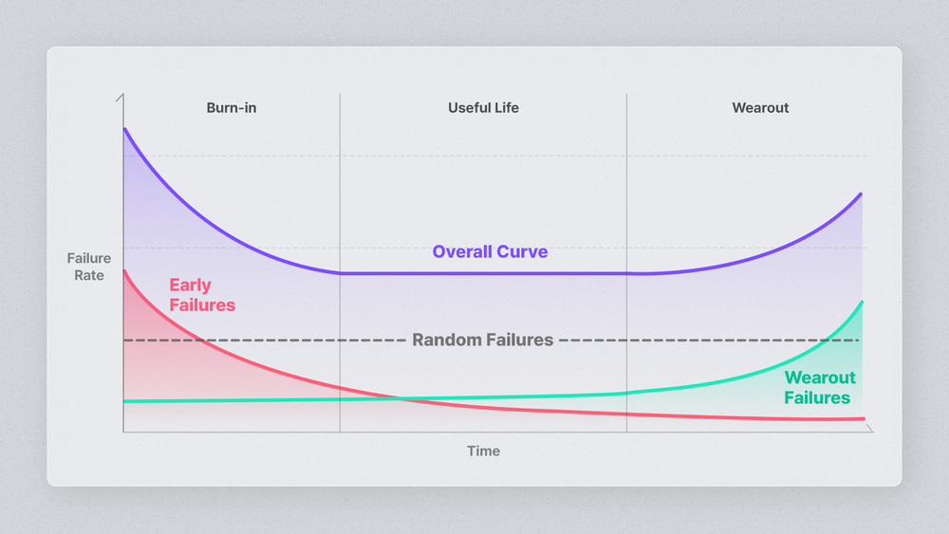This screenshot has height=534, width=949.
Task: Click the Wearout phase heading
Action: coord(760,108)
